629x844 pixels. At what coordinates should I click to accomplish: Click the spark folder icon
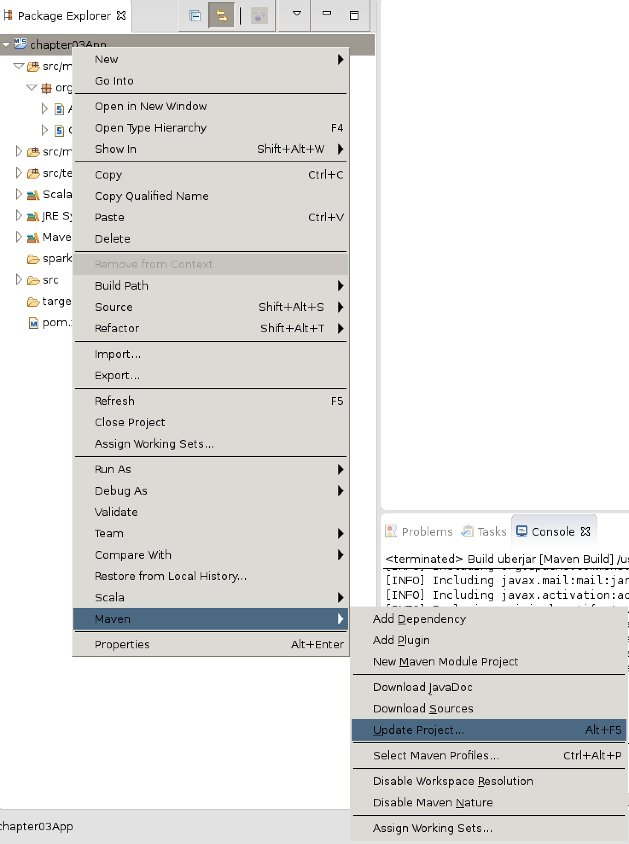tap(33, 259)
